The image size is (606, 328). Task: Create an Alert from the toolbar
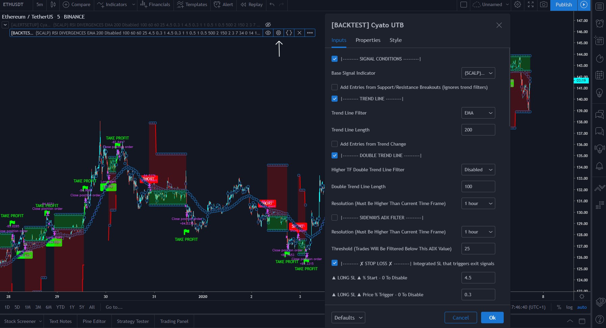tap(223, 4)
